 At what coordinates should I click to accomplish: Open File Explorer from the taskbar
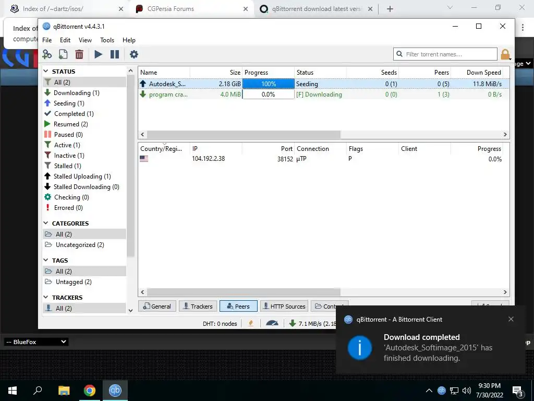point(64,391)
